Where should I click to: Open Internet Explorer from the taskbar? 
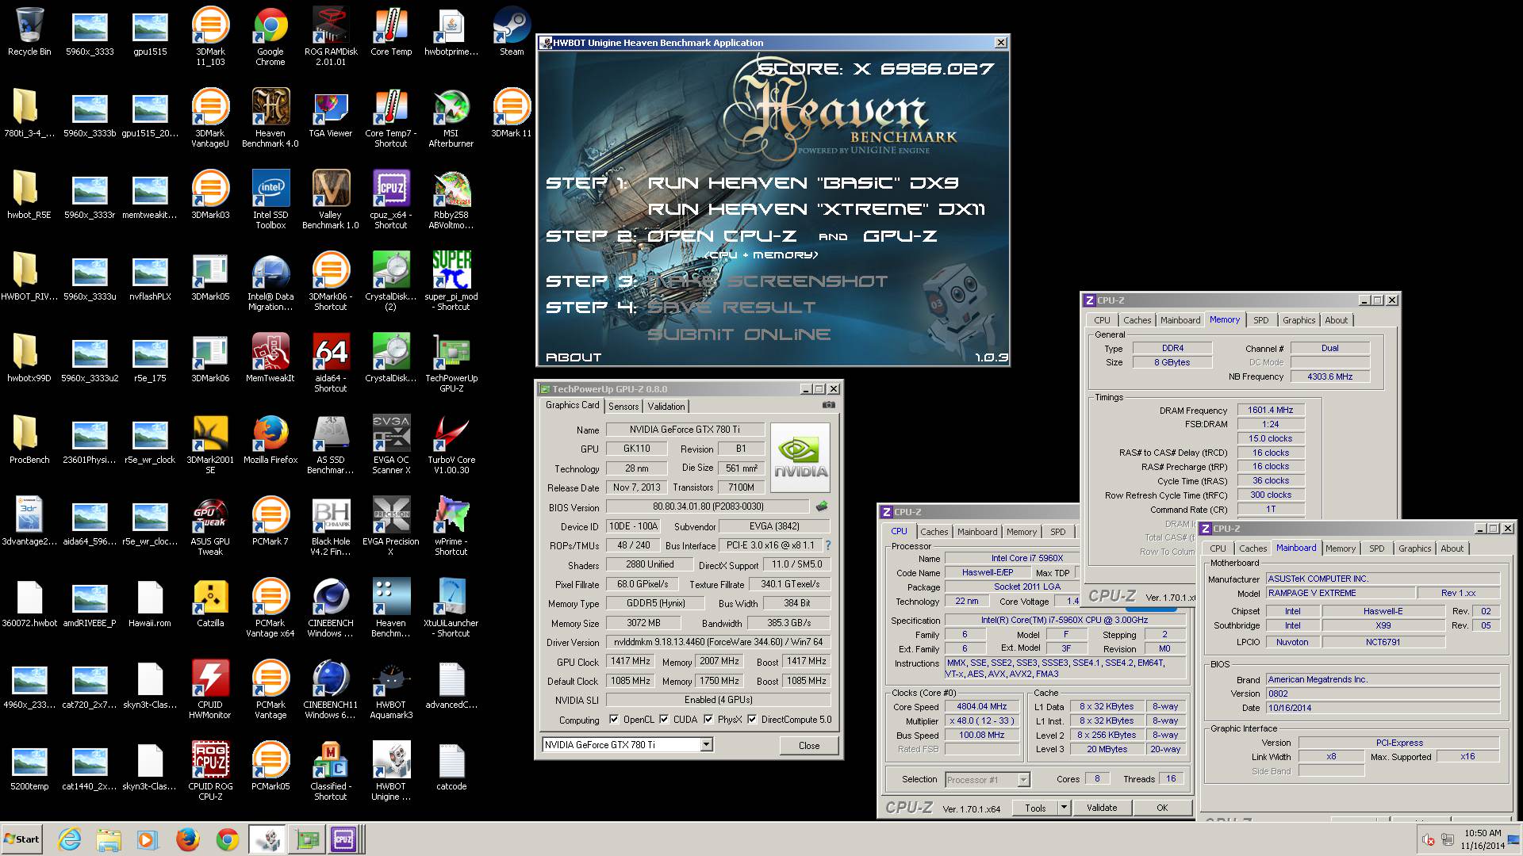point(69,839)
